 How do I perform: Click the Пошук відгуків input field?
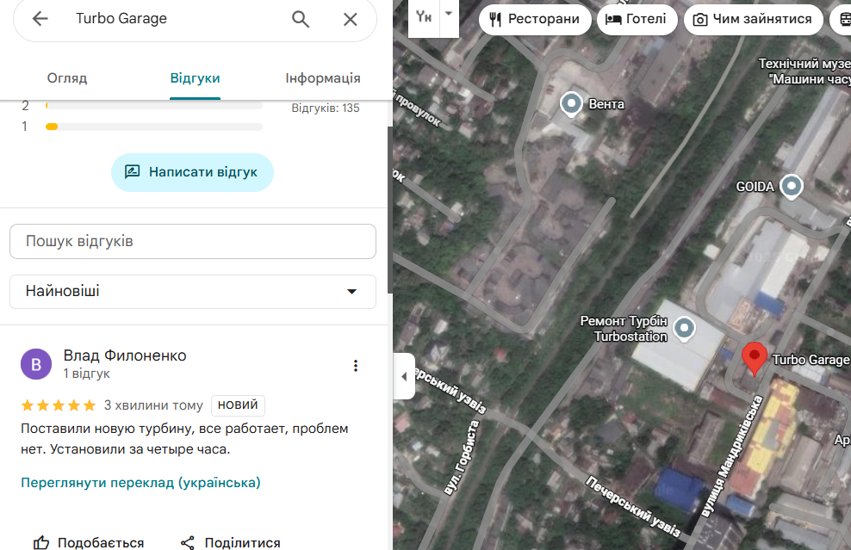[193, 241]
